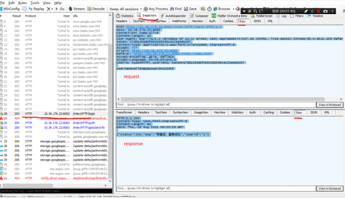Open Find sessions from toolbar
345x199 pixels.
176,9
